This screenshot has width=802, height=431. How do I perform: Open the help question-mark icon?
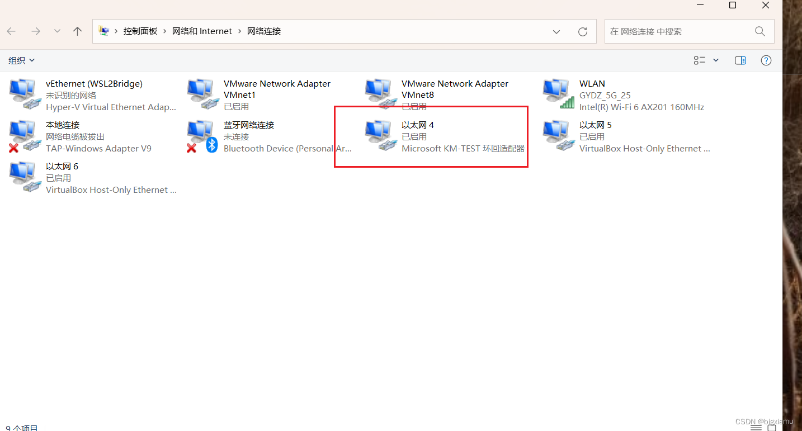click(x=766, y=60)
